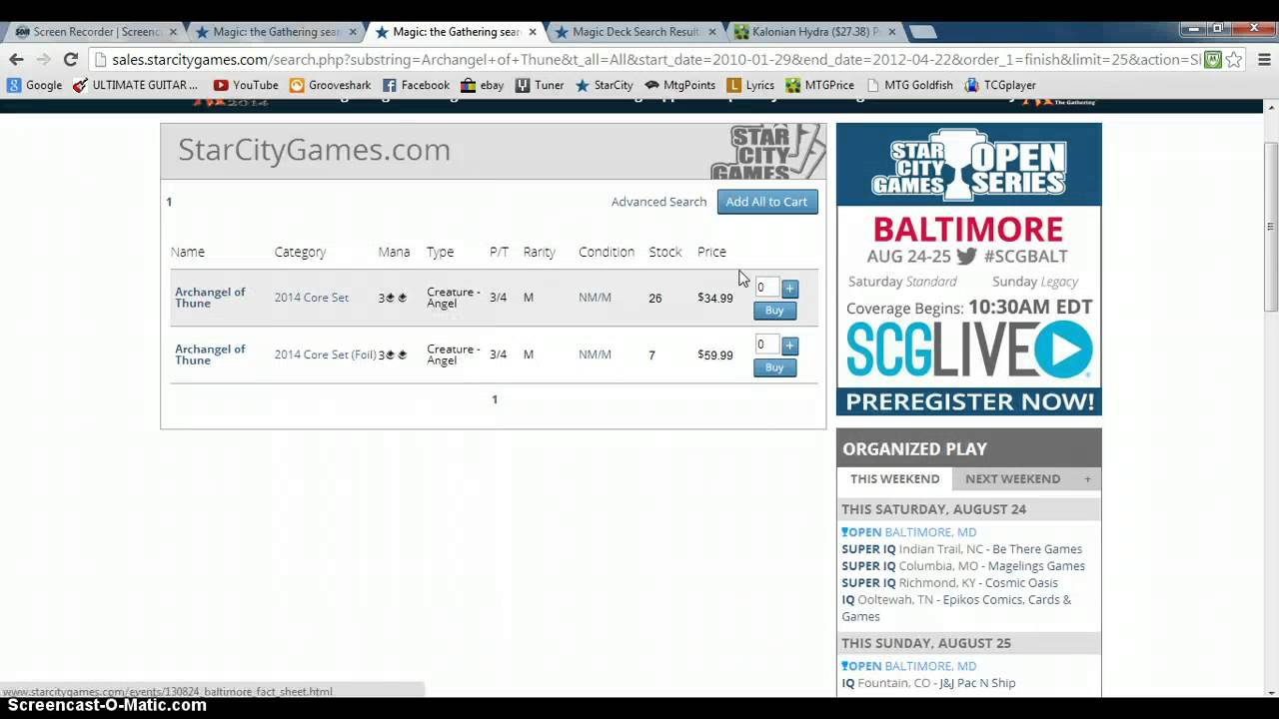Click the page vertical scrollbar

(x=1271, y=227)
